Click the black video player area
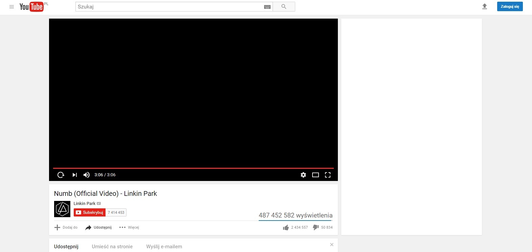 [193, 93]
